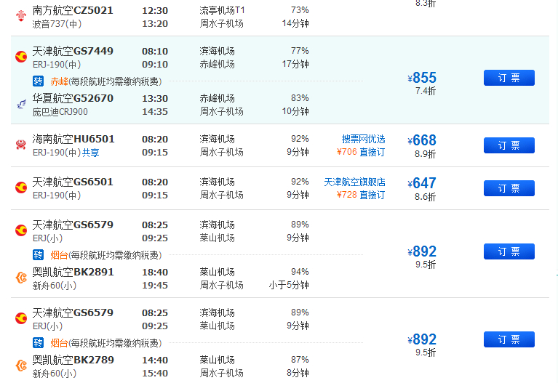The image size is (558, 383).
Task: Click ¥728 直接订 link
Action: (x=361, y=195)
